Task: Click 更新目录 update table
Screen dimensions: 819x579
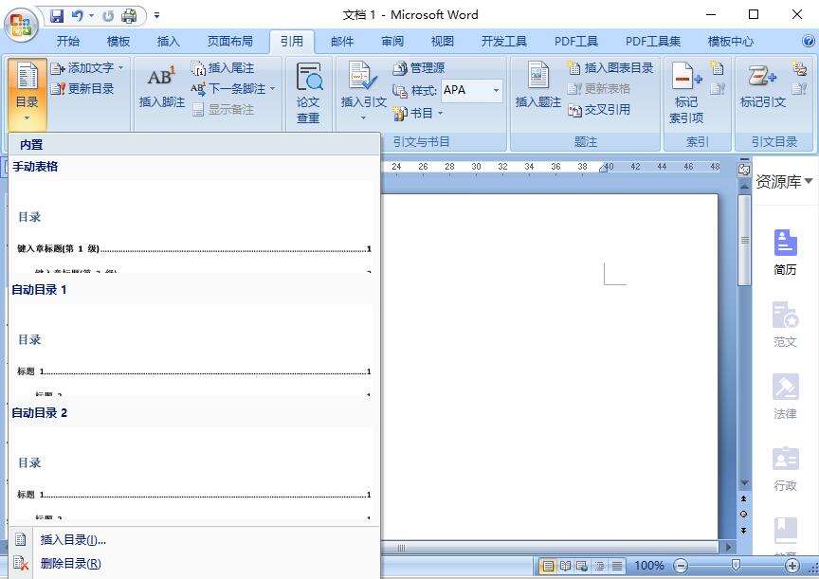Action: (82, 89)
